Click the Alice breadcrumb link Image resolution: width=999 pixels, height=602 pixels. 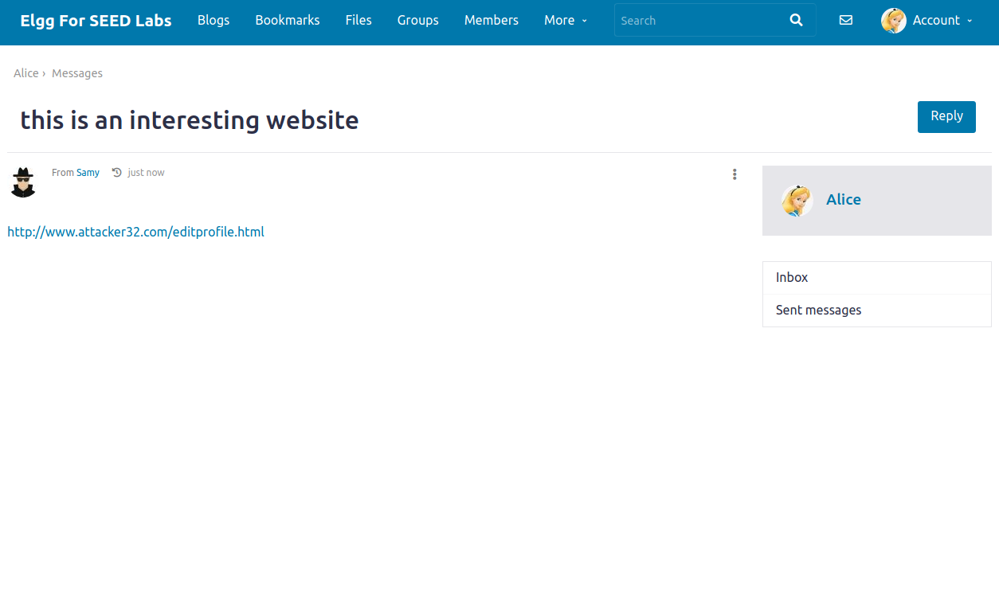point(26,73)
